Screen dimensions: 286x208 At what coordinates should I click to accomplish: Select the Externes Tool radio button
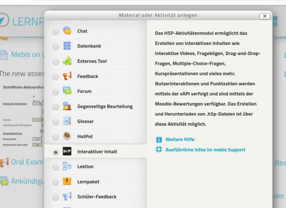click(x=55, y=62)
